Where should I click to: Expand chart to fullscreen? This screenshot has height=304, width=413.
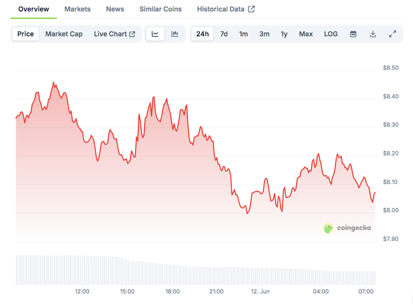coord(392,34)
